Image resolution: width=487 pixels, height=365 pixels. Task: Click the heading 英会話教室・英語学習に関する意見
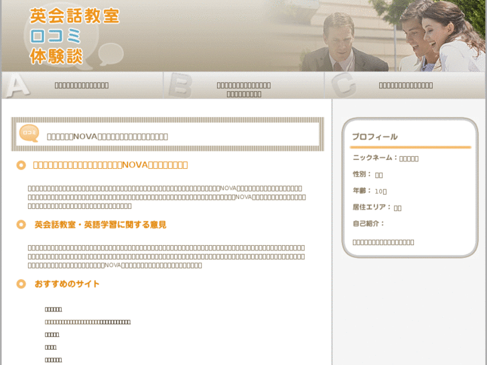coord(100,224)
